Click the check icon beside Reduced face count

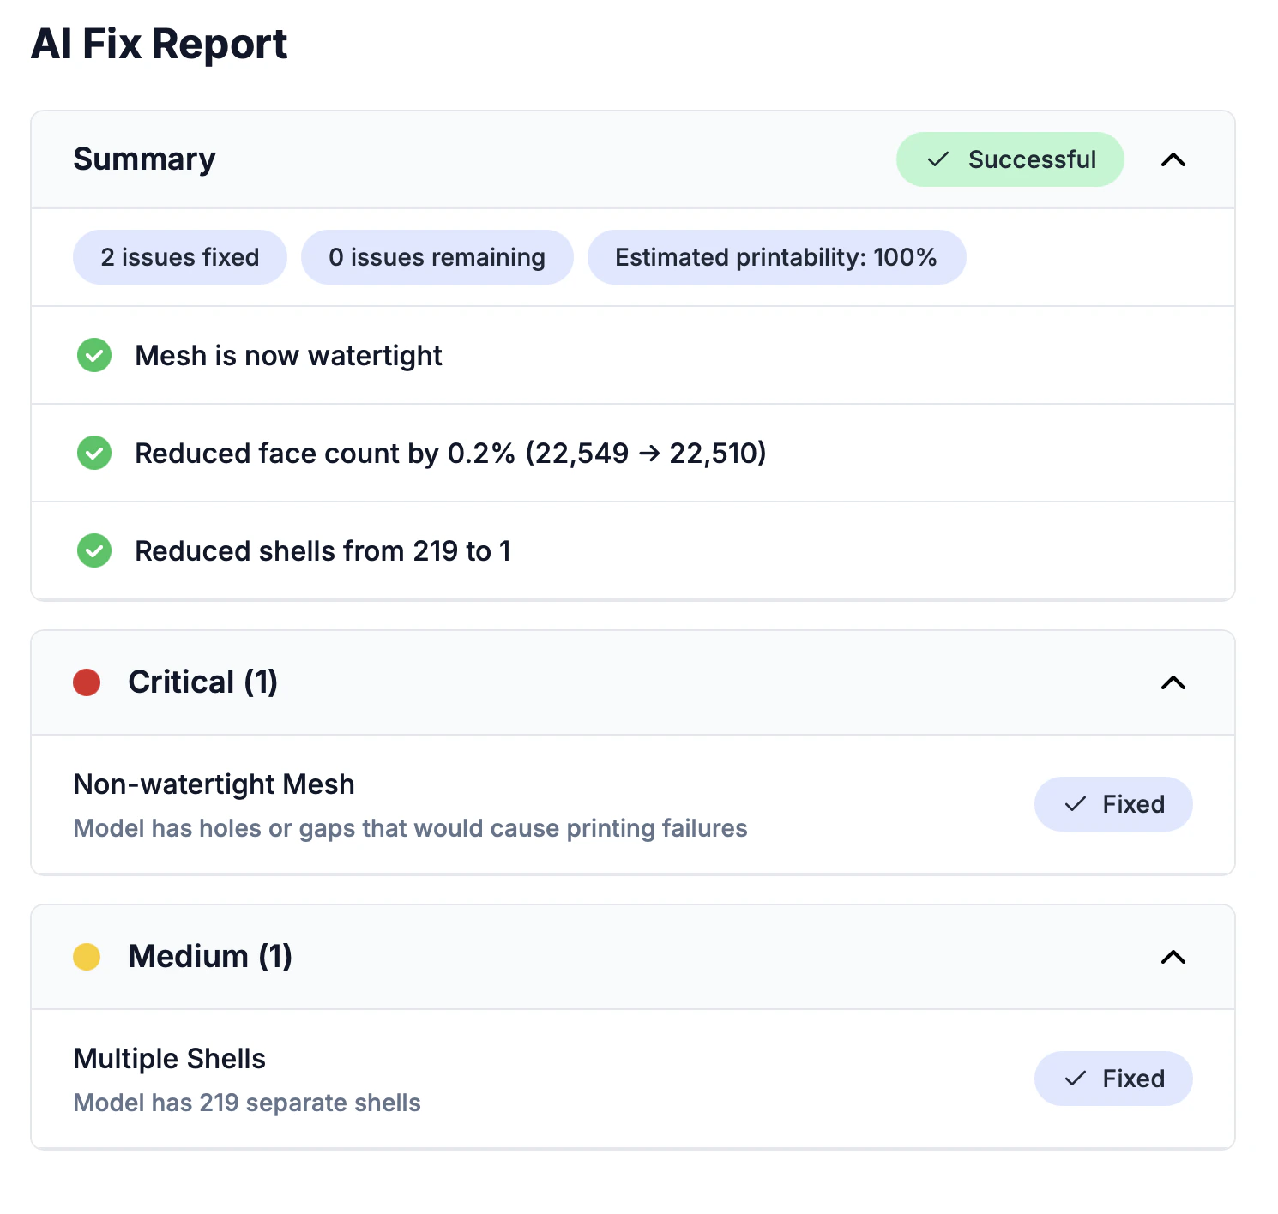tap(93, 453)
